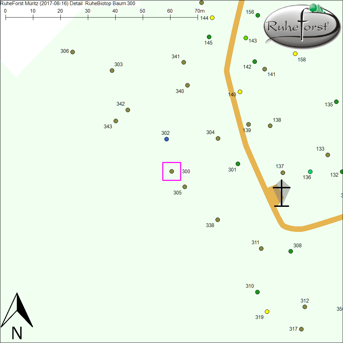This screenshot has height=343, width=343.
Task: Click the green tree marker 308
Action: click(x=291, y=251)
